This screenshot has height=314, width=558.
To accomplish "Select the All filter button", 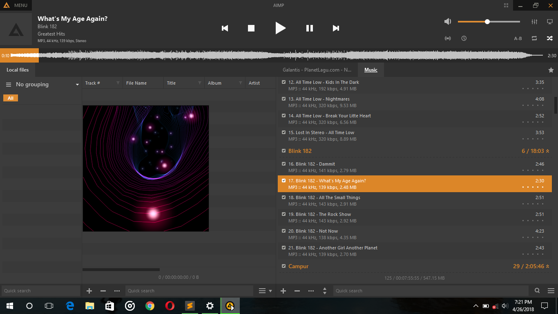I will click(x=11, y=98).
